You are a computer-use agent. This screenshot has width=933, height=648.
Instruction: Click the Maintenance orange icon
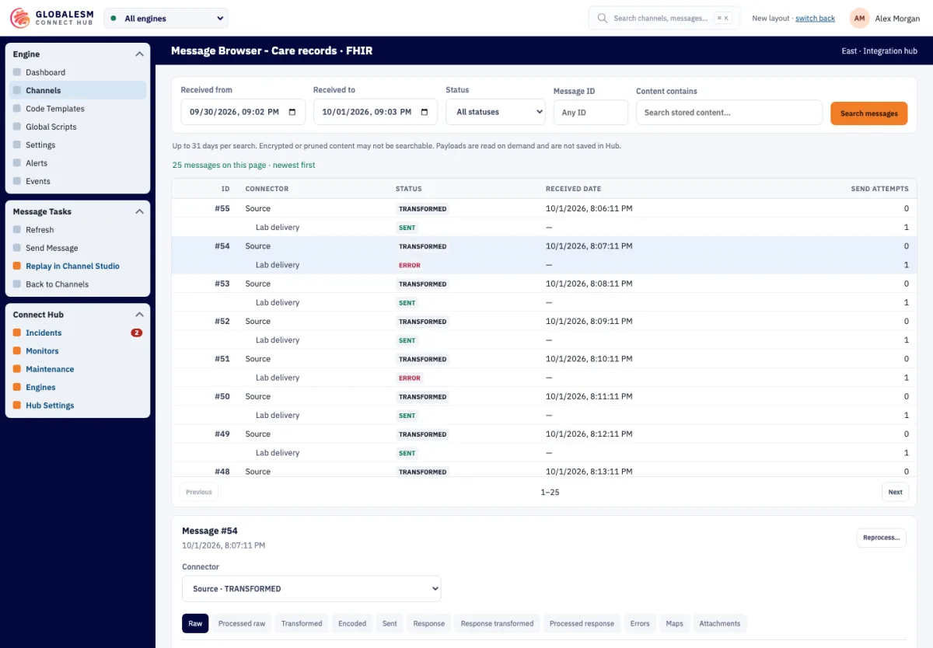pos(17,369)
